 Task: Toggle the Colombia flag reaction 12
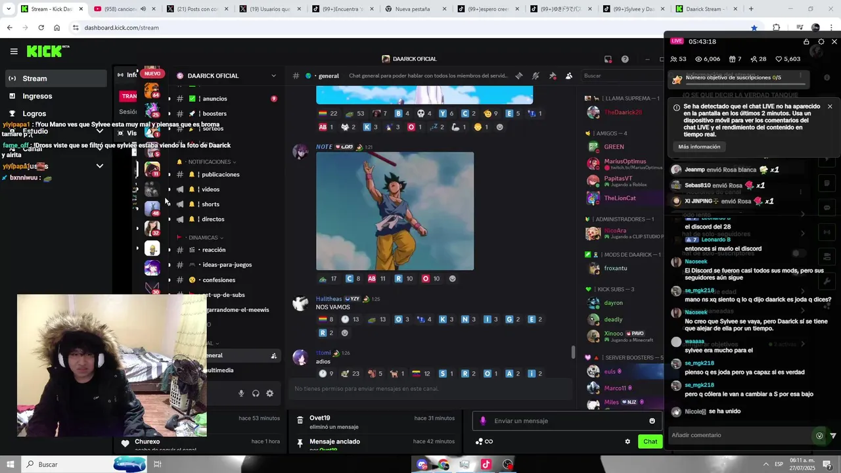tap(423, 374)
